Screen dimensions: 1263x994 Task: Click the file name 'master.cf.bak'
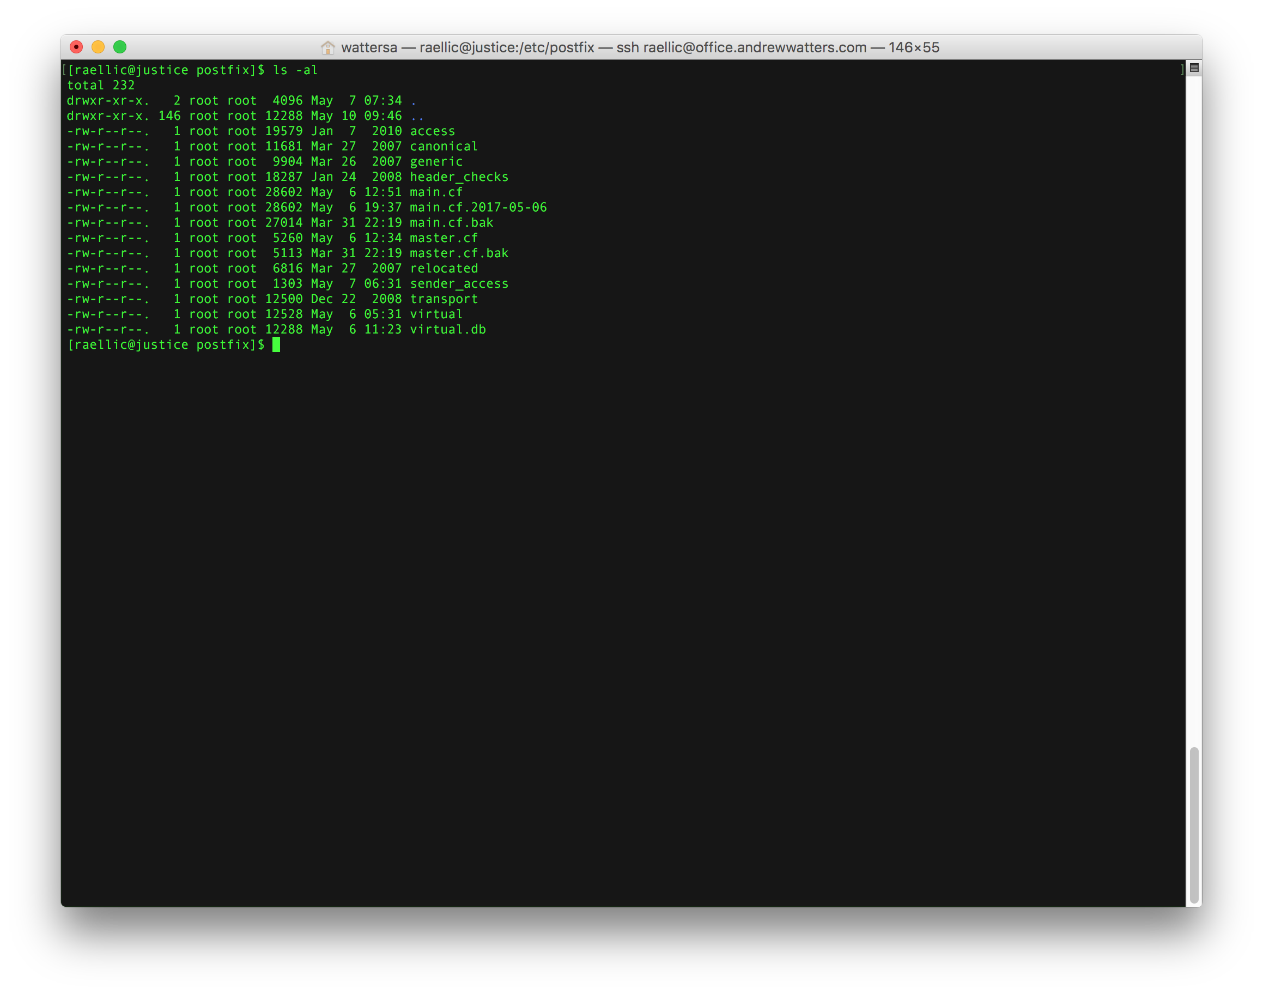(459, 253)
